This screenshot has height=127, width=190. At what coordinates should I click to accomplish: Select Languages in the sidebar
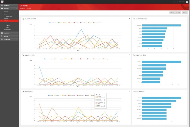[6, 19]
